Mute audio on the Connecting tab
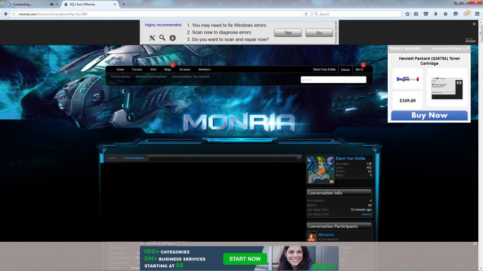This screenshot has height=271, width=483. [51, 4]
